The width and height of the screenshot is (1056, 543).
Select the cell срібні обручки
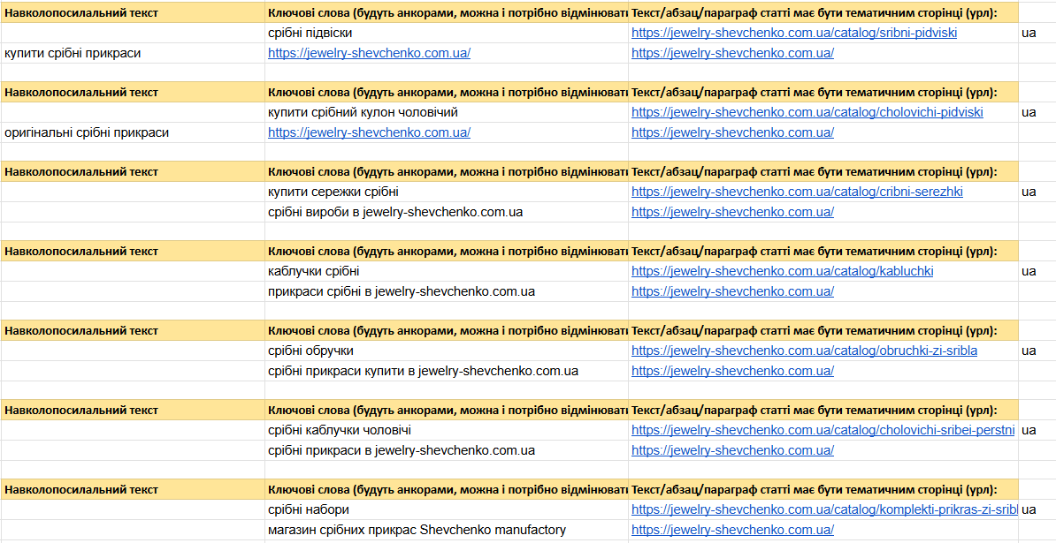[x=447, y=351]
